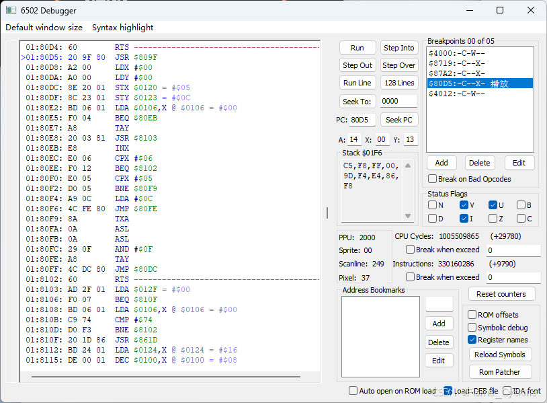Click the Step Over button
Image resolution: width=547 pixels, height=403 pixels.
coord(398,65)
